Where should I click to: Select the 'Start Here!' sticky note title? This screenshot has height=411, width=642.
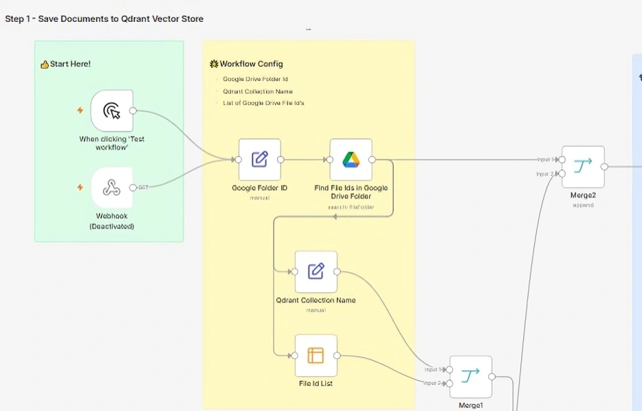click(x=70, y=64)
